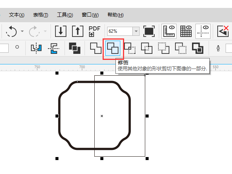Click the right-middle selection handle
This screenshot has width=232, height=174.
tap(147, 116)
